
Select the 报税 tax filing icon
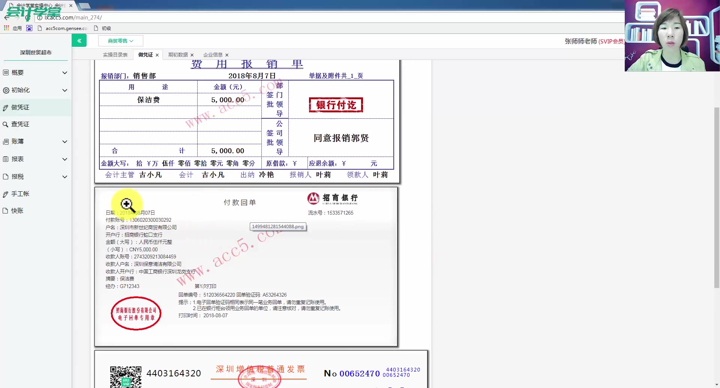tap(5, 176)
